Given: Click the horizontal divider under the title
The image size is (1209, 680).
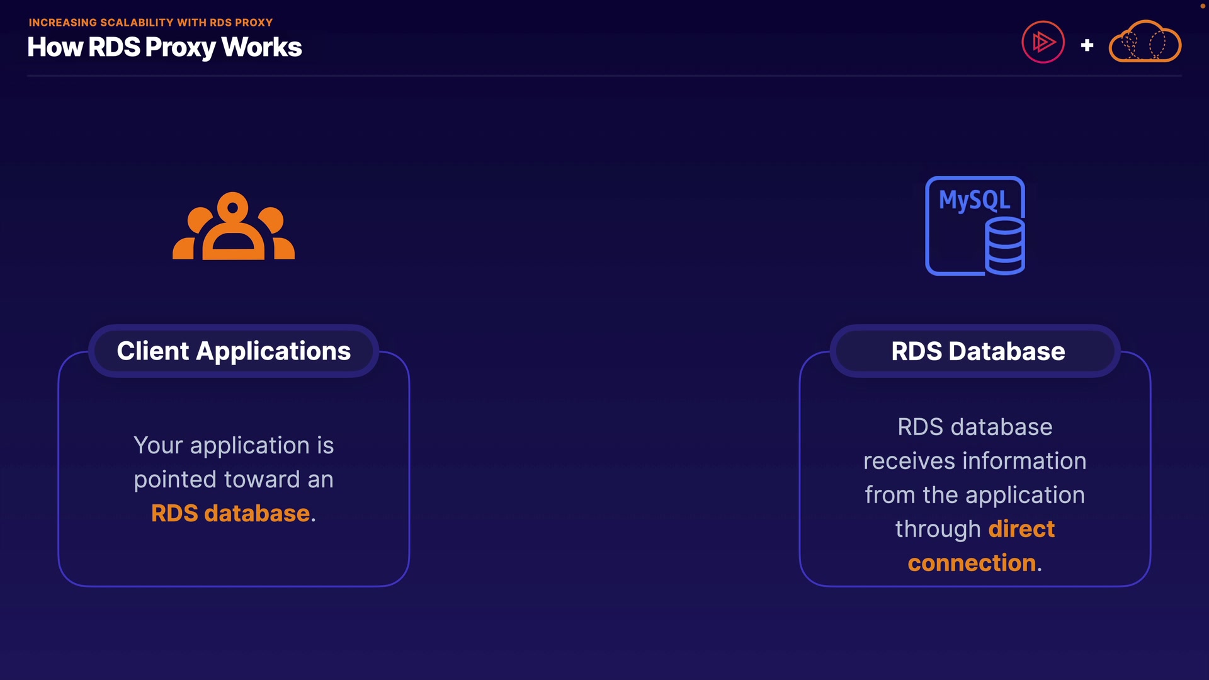Looking at the screenshot, I should tap(604, 76).
